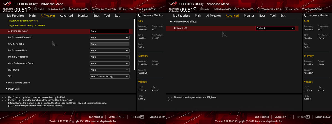Open Search on FAQ on Ai Tweaker screen
The image size is (332, 124).
(x=157, y=117)
